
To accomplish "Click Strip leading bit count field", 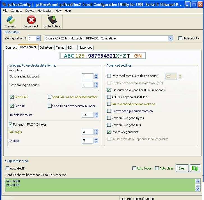I will click(x=88, y=76).
